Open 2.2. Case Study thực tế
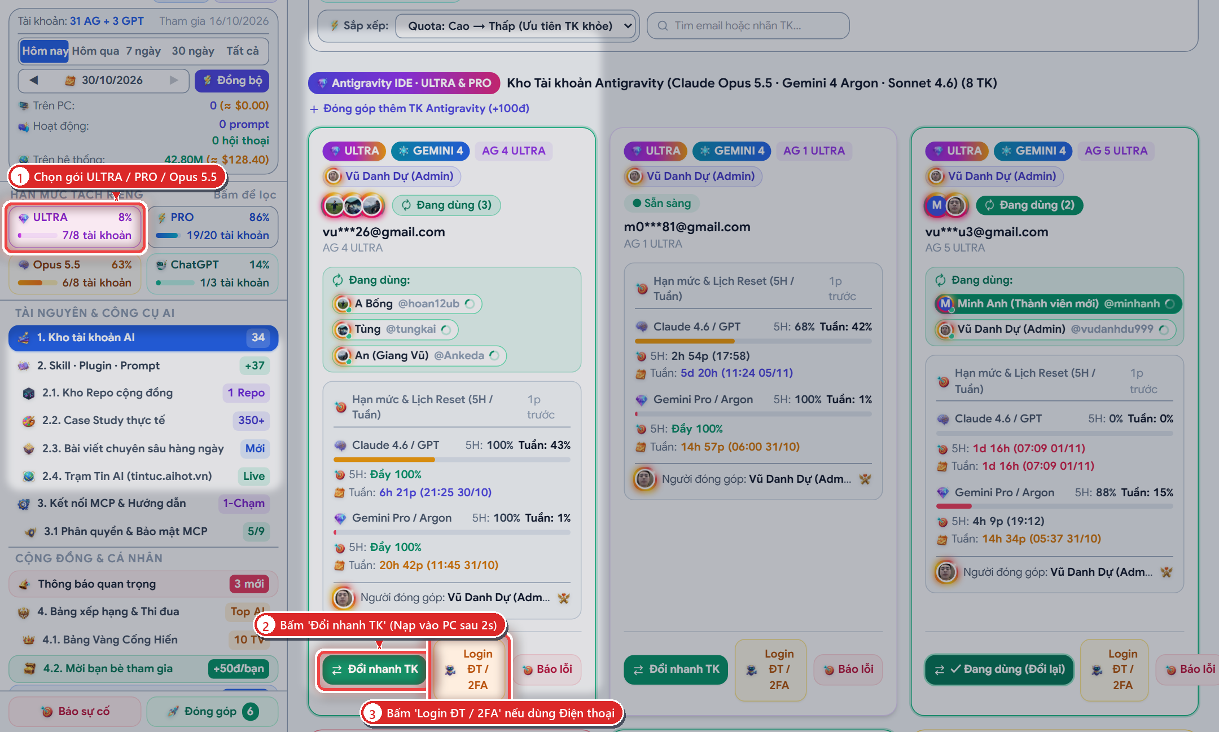Viewport: 1219px width, 732px height. click(143, 421)
